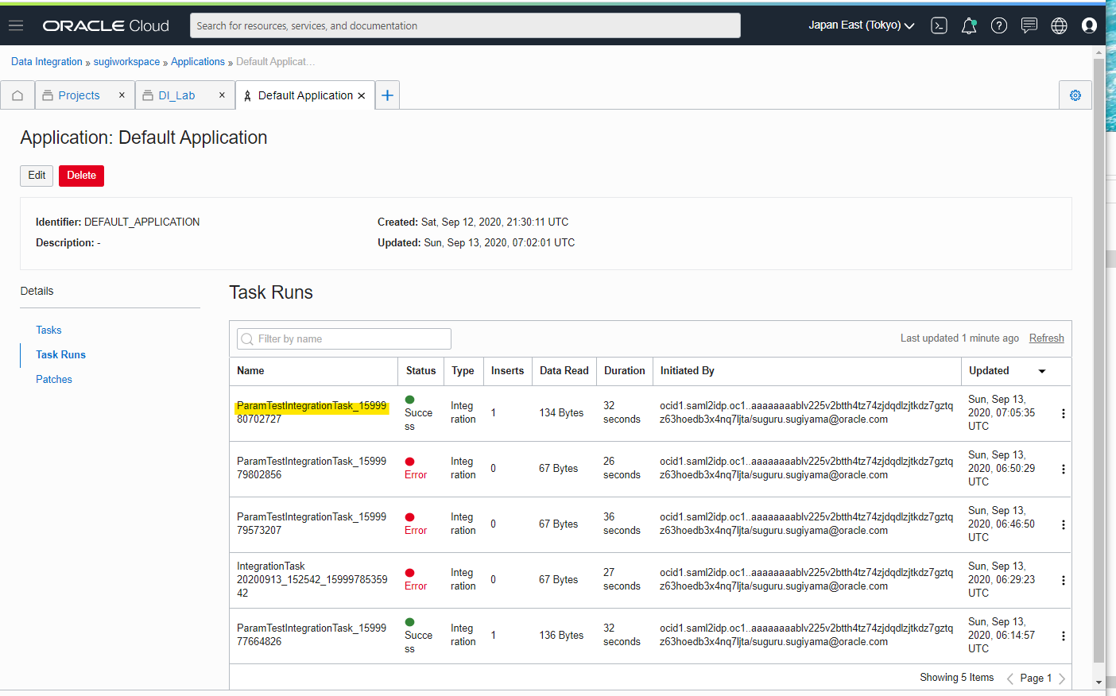Close the Projects tab

122,95
